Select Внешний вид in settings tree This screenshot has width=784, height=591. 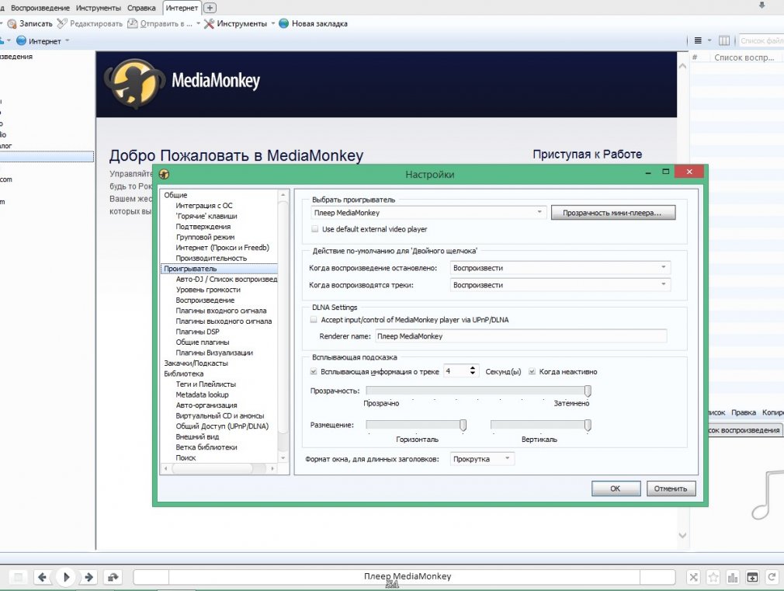pos(197,437)
